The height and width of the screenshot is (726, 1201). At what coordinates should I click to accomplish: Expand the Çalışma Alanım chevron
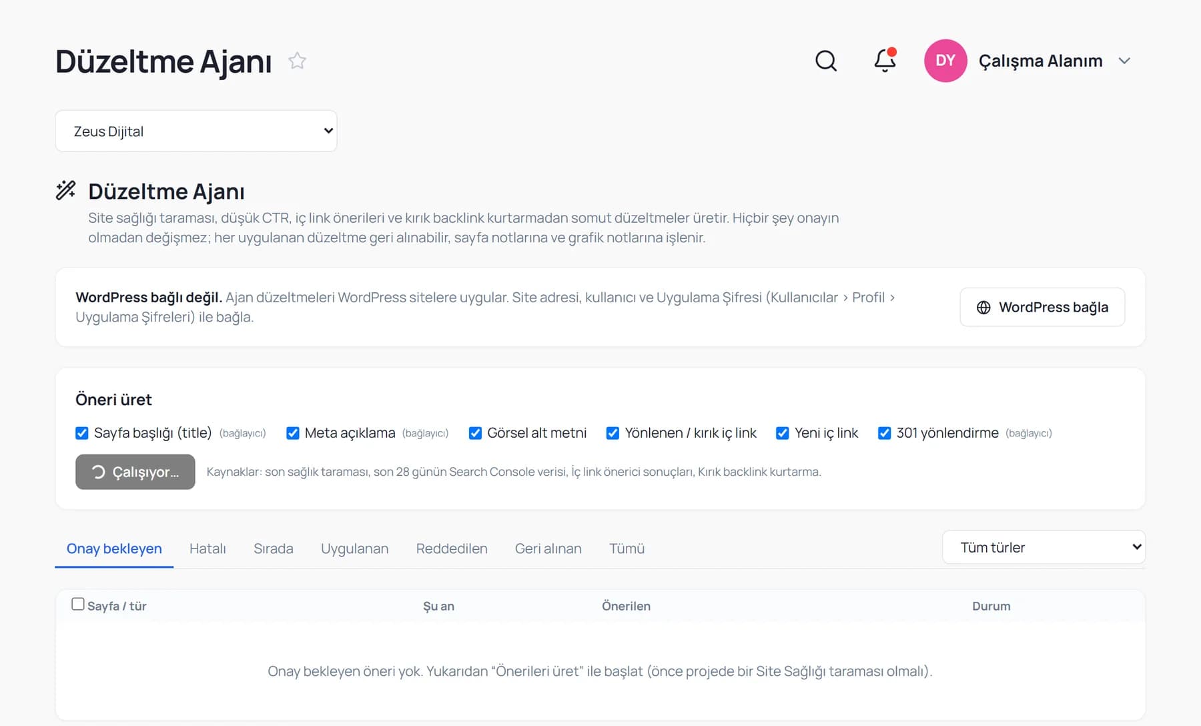(1124, 61)
